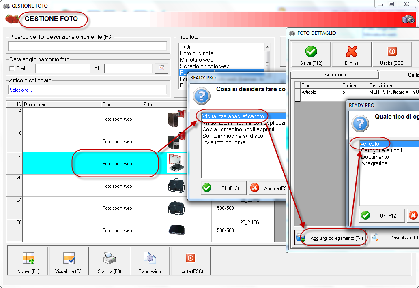Click the strawberry logo icon
Viewport: 419px width, 288px height.
tap(12, 19)
